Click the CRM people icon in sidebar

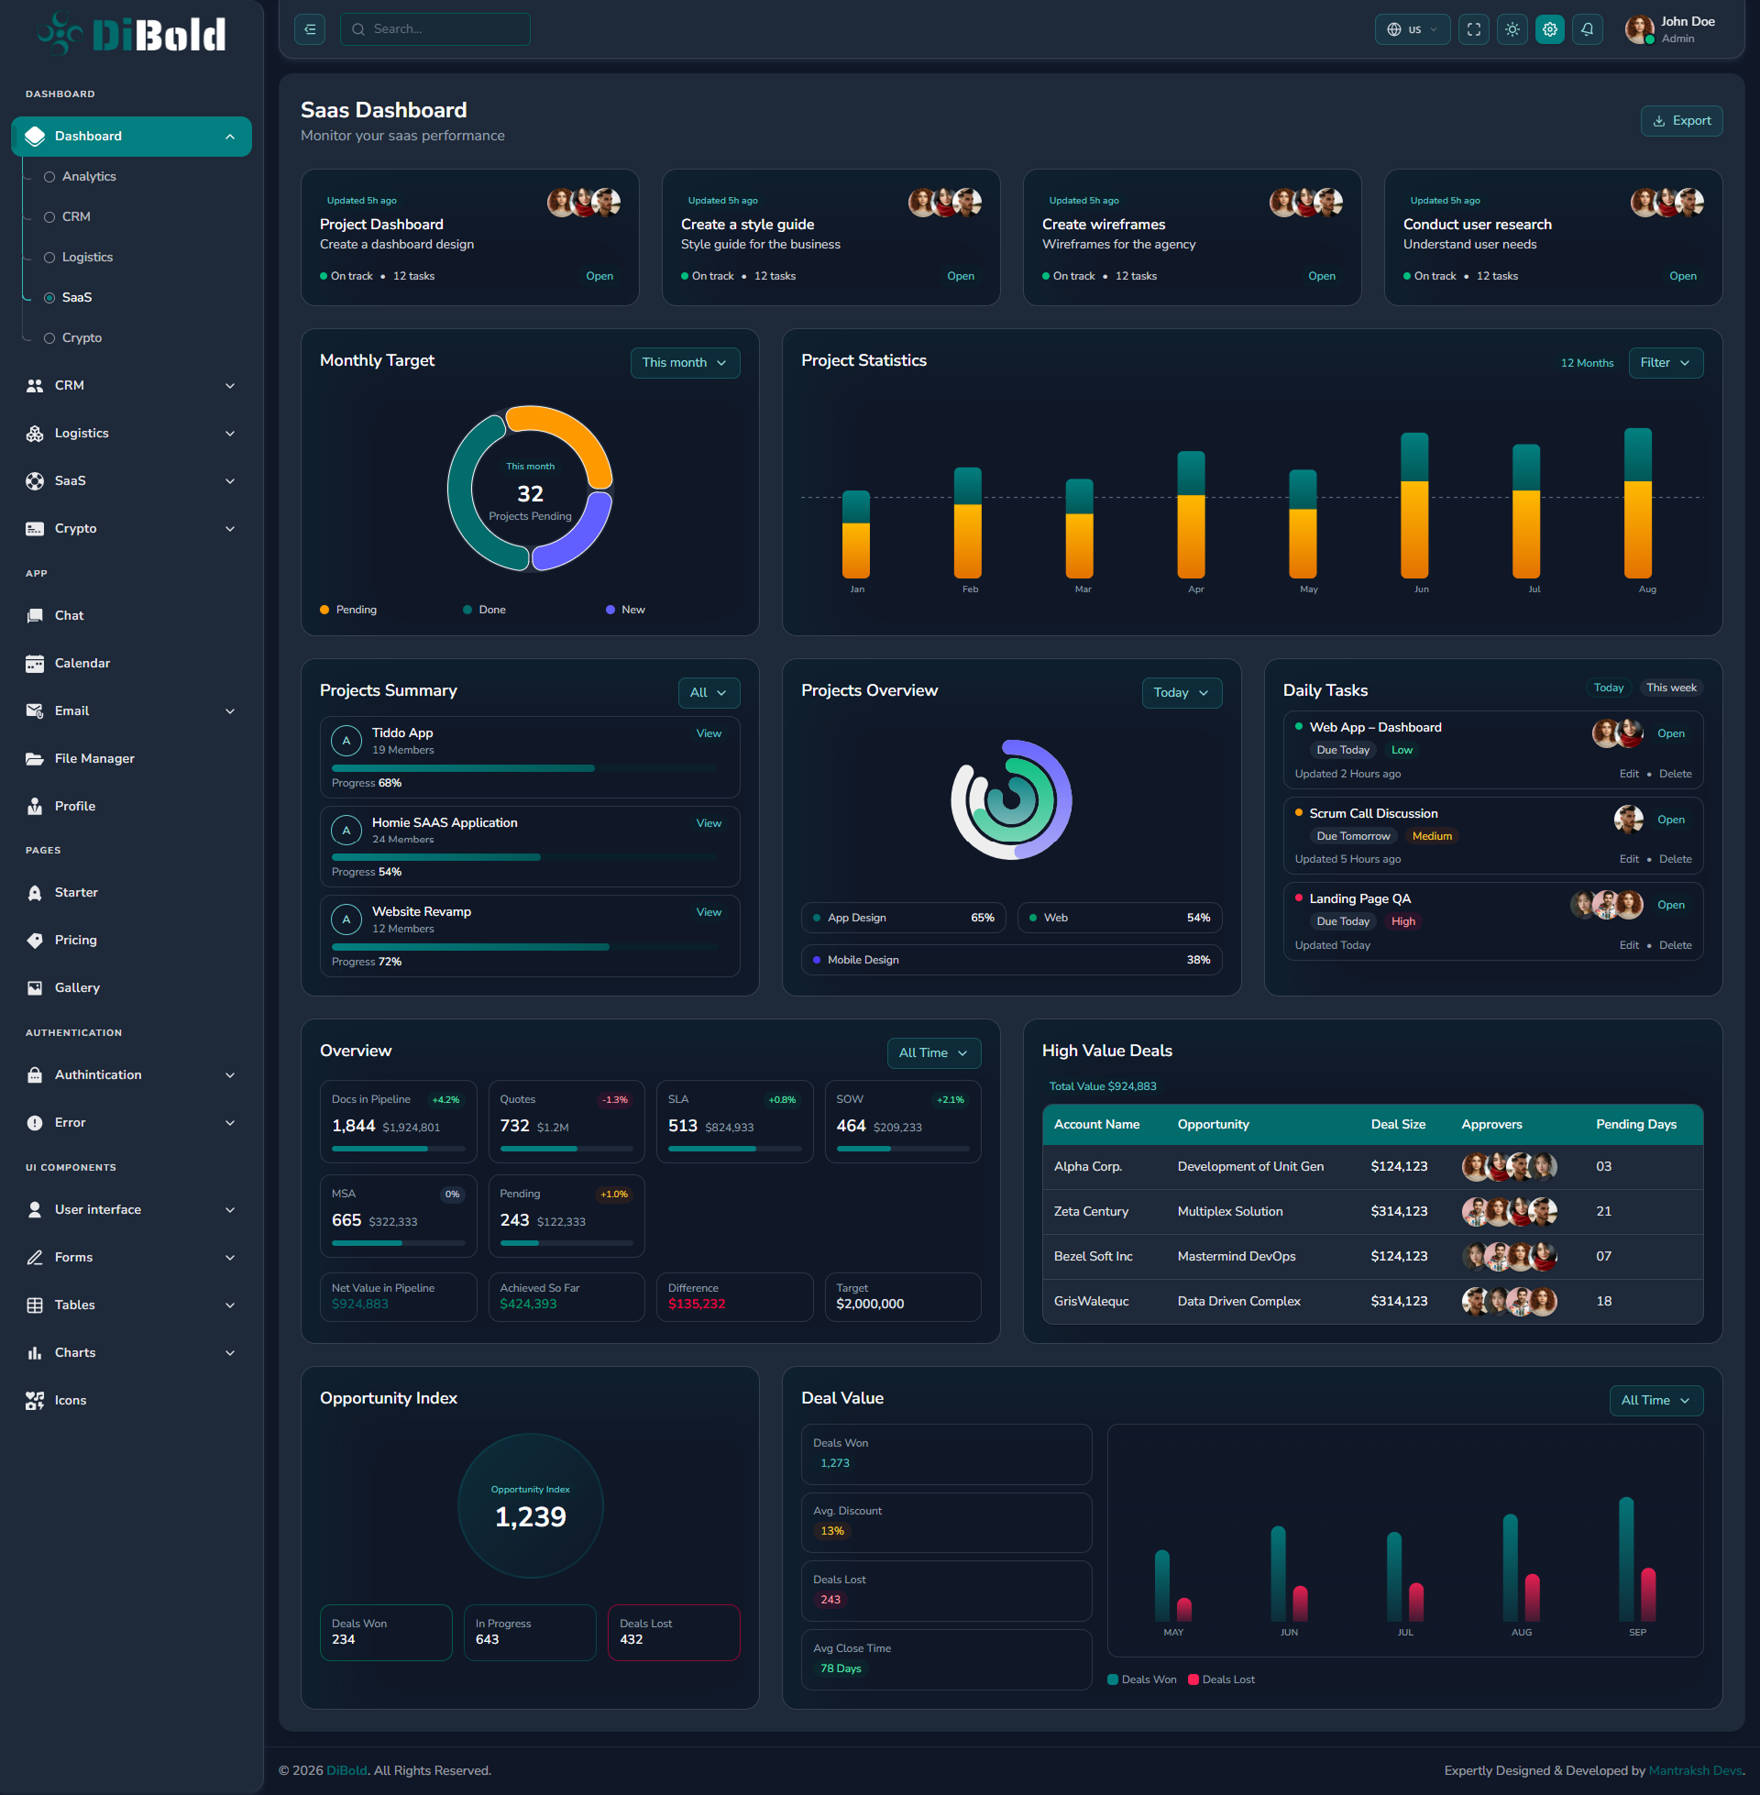coord(35,385)
